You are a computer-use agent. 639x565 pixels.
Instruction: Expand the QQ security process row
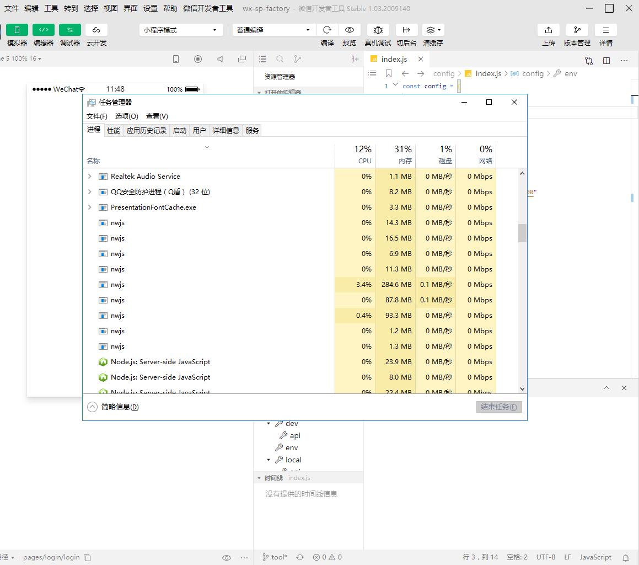[x=90, y=191]
